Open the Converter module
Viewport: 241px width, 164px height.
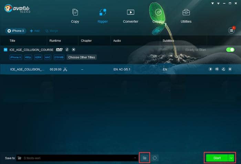(x=130, y=16)
